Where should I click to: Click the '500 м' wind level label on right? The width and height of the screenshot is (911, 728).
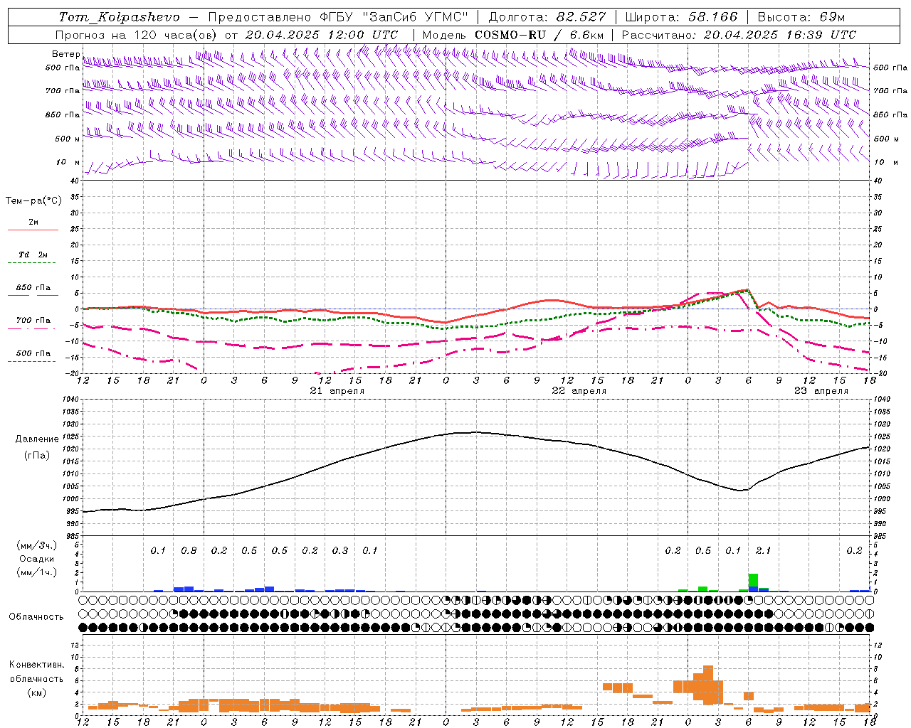pyautogui.click(x=887, y=139)
